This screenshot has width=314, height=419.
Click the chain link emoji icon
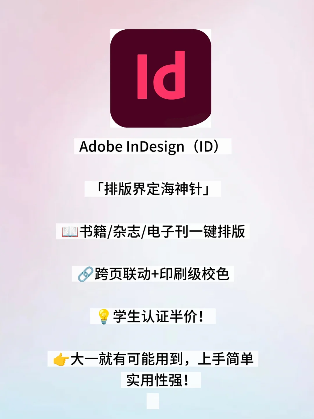point(85,274)
